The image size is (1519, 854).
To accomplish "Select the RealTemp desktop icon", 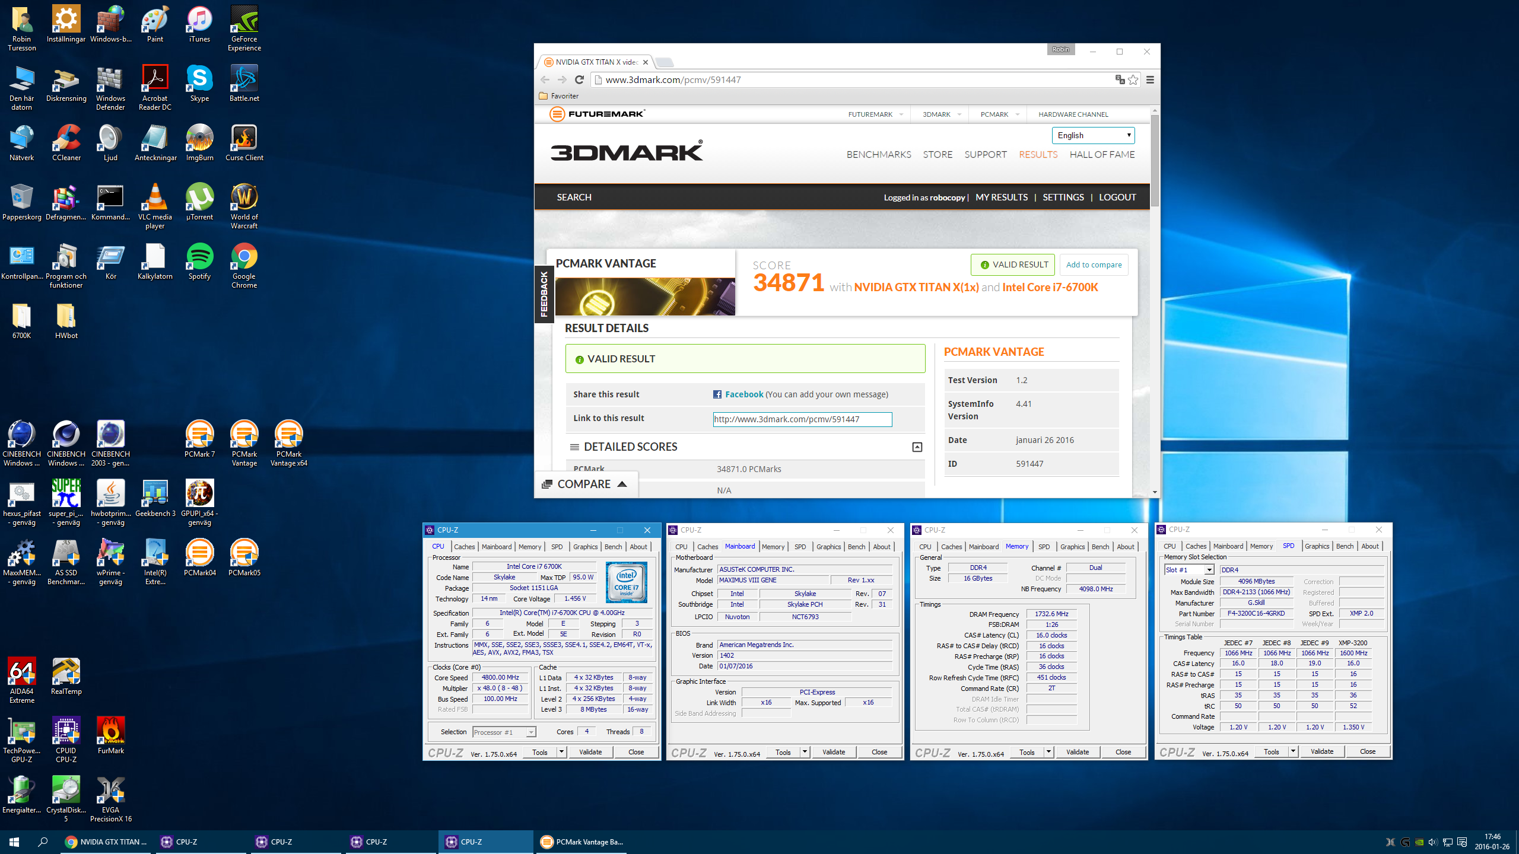I will coord(66,676).
